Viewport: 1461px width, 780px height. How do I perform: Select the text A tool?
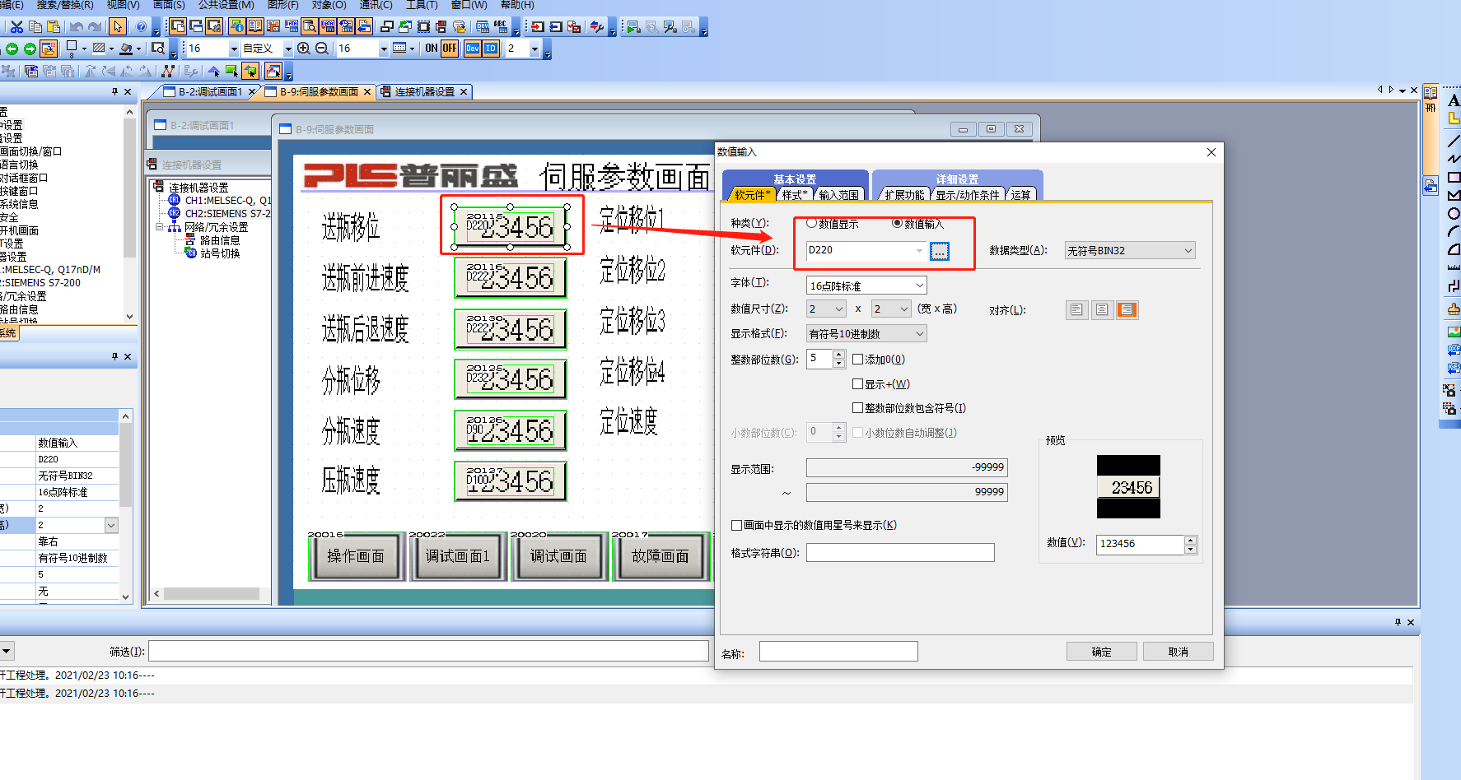tap(1454, 100)
